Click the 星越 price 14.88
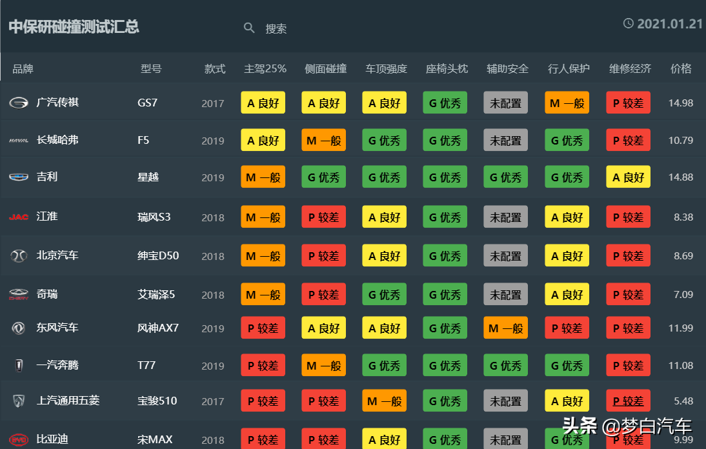706x449 pixels. [681, 177]
